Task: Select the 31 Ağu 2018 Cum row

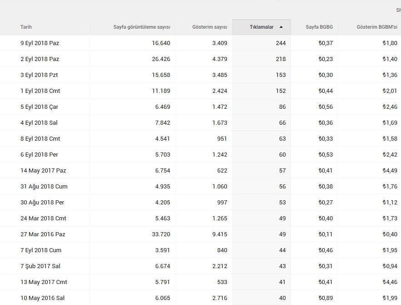Action: click(x=200, y=187)
